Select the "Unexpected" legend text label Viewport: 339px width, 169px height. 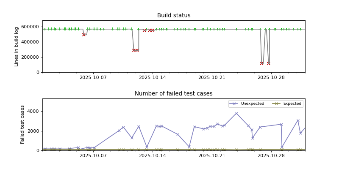[x=253, y=104]
